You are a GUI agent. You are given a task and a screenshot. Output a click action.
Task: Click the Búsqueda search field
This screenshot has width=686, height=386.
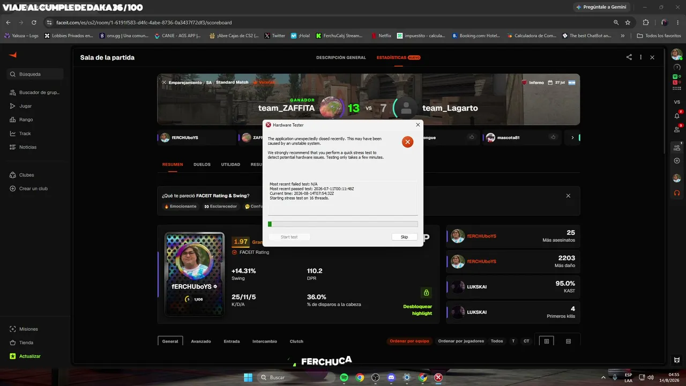pyautogui.click(x=36, y=74)
